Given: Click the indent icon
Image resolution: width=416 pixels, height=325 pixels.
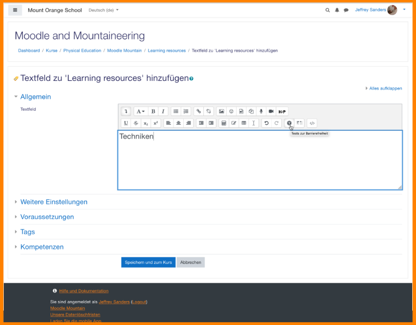Looking at the screenshot, I should (x=211, y=123).
